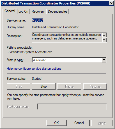The width and height of the screenshot is (115, 129).
Task: Stop the running service
Action: (x=44, y=86)
